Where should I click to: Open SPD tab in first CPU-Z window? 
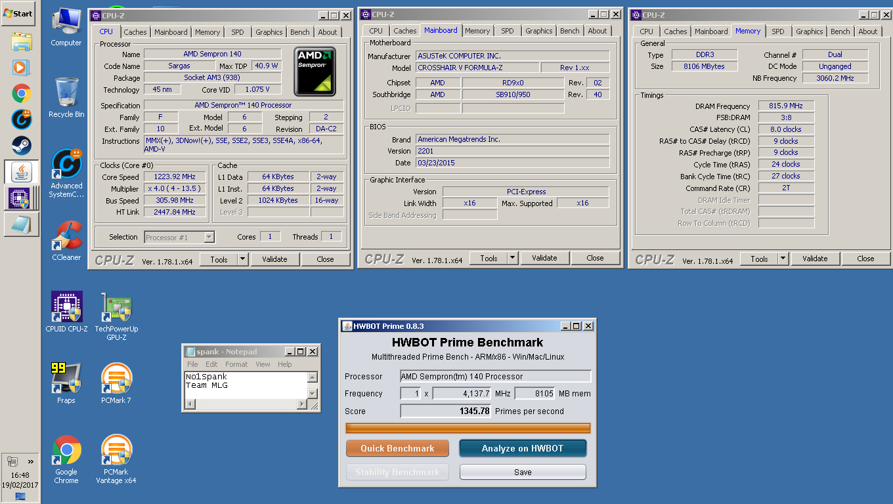click(238, 31)
